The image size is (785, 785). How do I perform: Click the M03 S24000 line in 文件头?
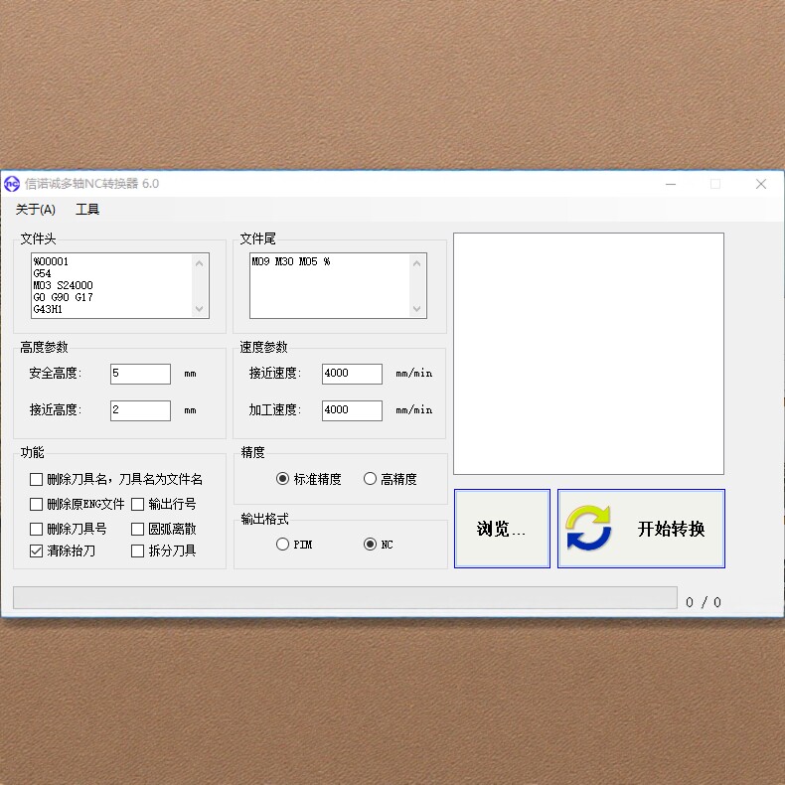63,285
